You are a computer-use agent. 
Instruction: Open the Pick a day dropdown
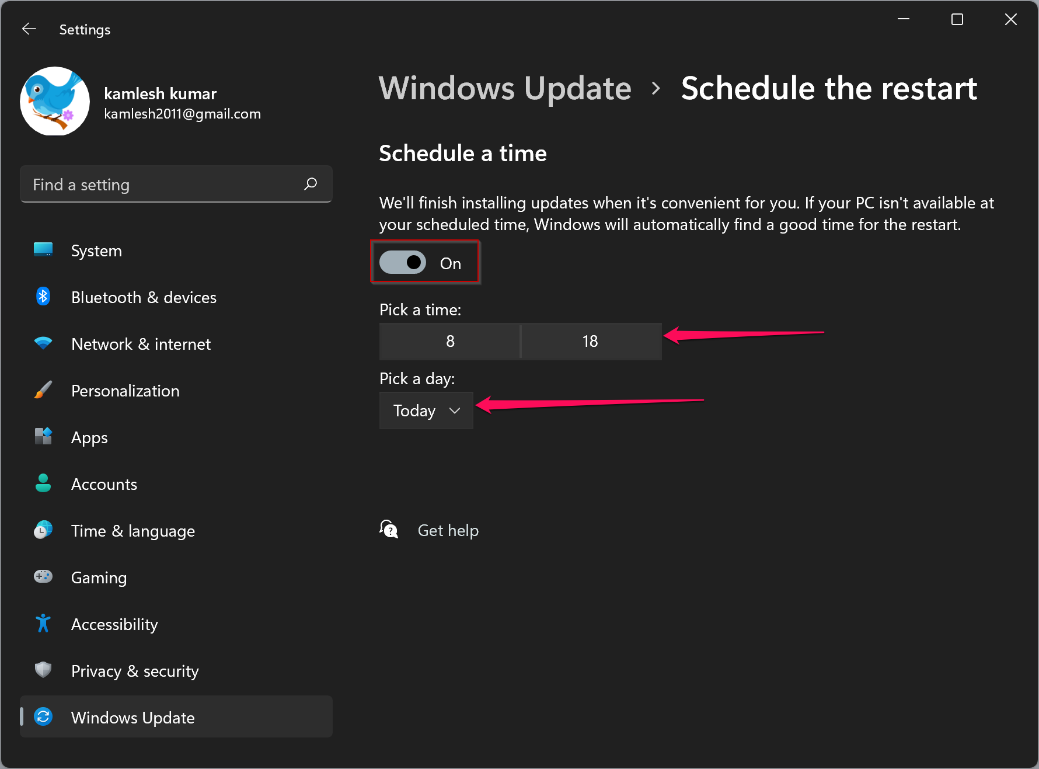(x=426, y=410)
